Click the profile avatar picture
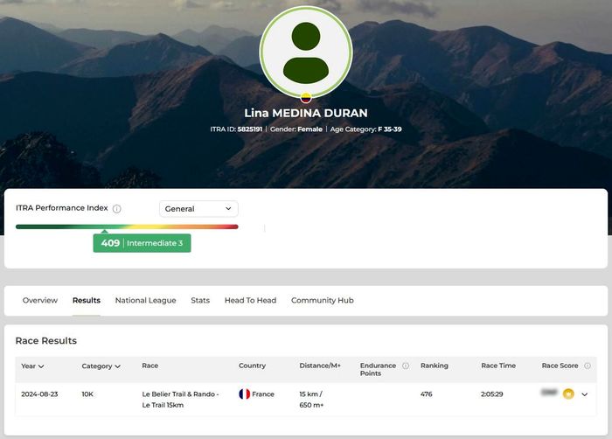This screenshot has width=612, height=439. (306, 52)
